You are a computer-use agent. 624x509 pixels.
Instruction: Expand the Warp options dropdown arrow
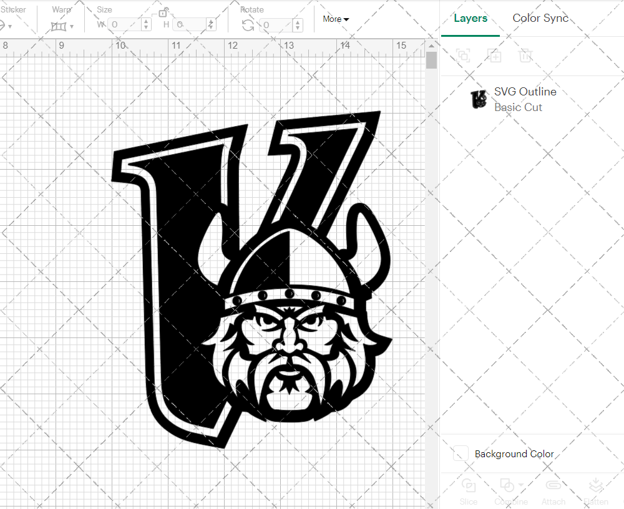(71, 26)
